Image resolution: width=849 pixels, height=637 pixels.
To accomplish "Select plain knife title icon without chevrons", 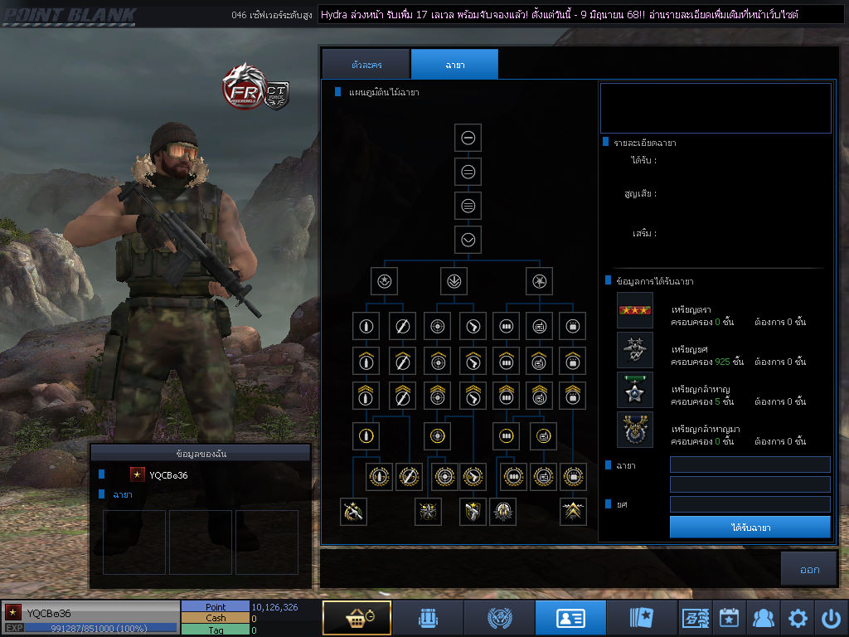I will coord(402,326).
